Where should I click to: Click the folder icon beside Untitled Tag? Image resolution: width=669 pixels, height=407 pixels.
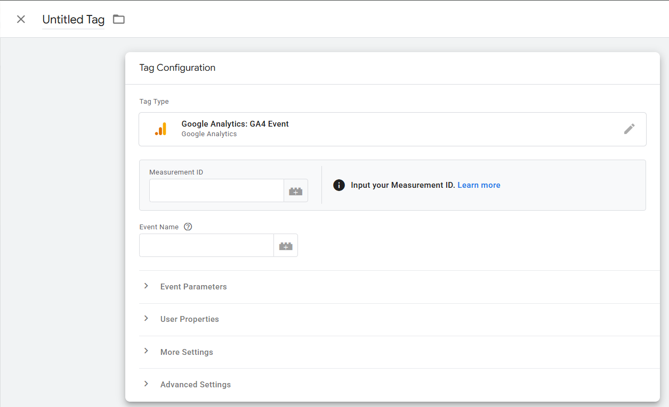coord(119,20)
